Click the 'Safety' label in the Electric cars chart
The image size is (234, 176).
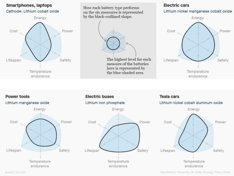pyautogui.click(x=223, y=60)
